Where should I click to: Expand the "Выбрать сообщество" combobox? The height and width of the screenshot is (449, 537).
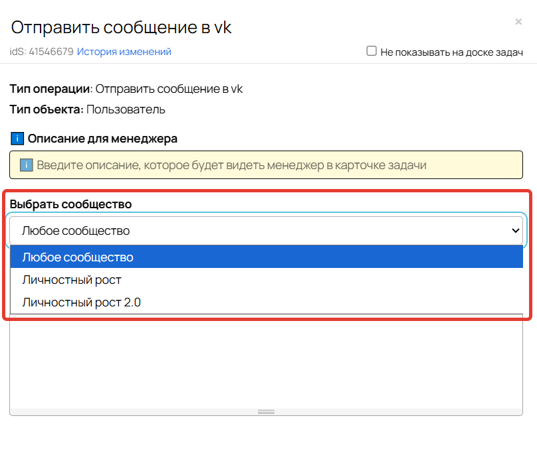click(266, 230)
